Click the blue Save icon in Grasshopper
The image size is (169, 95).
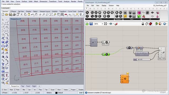(x=91, y=24)
